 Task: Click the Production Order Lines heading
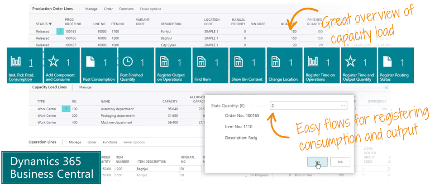click(53, 9)
